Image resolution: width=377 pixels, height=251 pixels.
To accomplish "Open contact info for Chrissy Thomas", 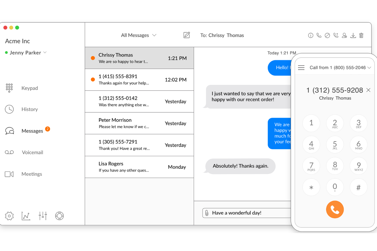I will click(311, 35).
